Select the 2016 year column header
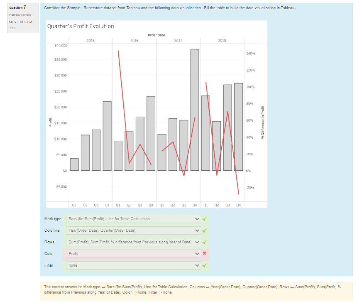Screen dimensions: 362x304 point(134,41)
